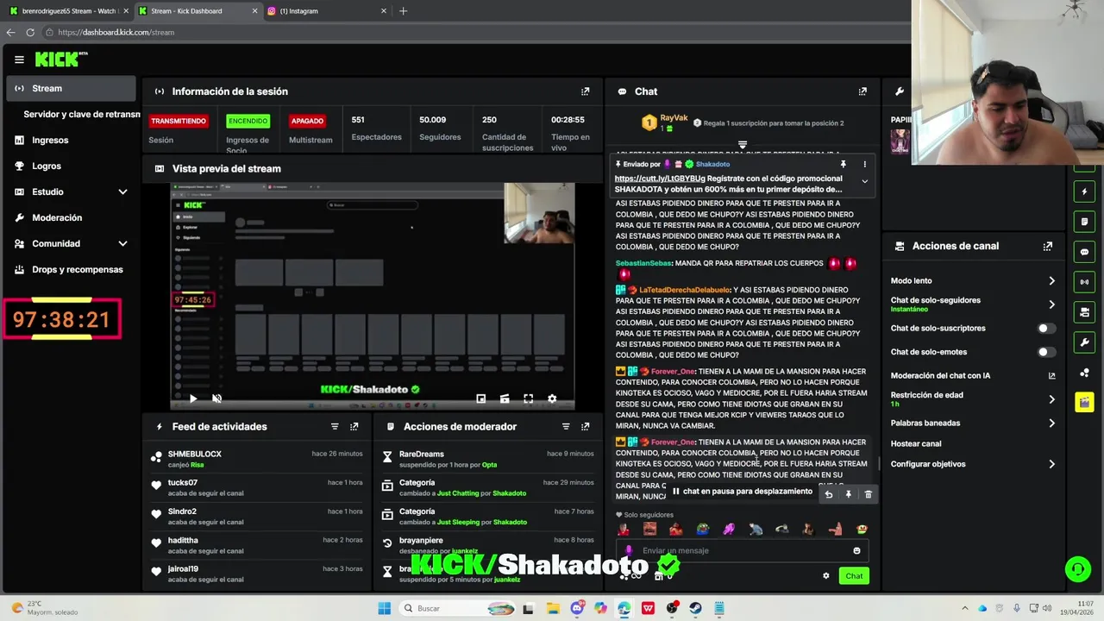This screenshot has width=1104, height=621.
Task: Open Chat de solo-seguidores options
Action: click(1051, 304)
